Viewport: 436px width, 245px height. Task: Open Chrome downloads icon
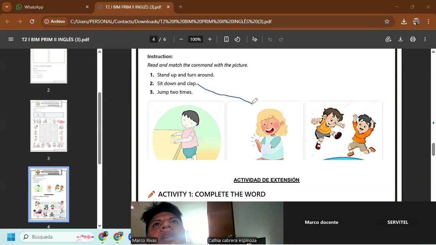tap(404, 21)
